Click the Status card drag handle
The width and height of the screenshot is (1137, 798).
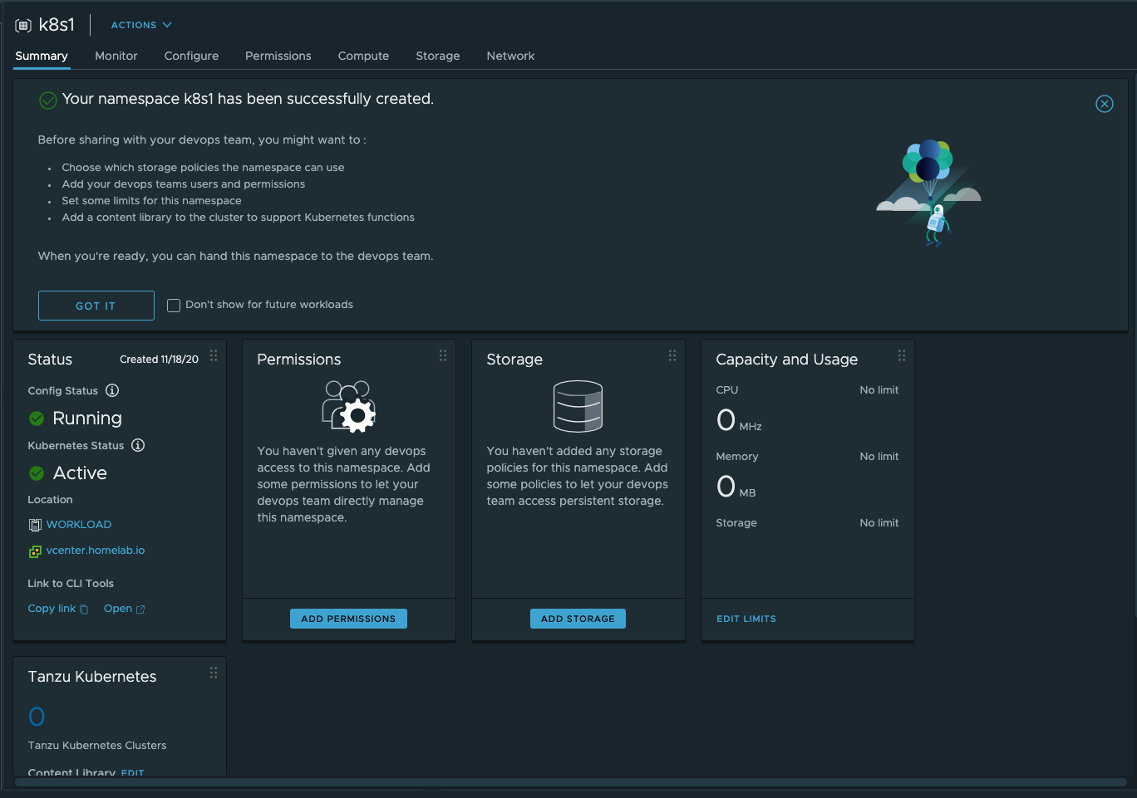click(x=214, y=355)
